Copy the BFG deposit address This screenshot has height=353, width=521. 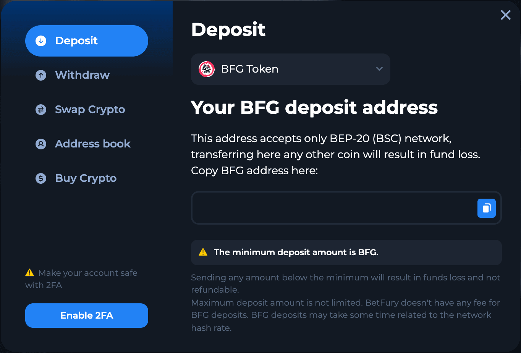pos(486,208)
